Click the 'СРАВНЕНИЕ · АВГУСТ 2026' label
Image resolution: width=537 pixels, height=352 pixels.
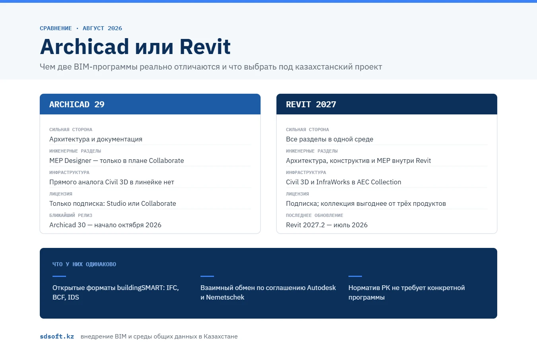click(x=81, y=28)
